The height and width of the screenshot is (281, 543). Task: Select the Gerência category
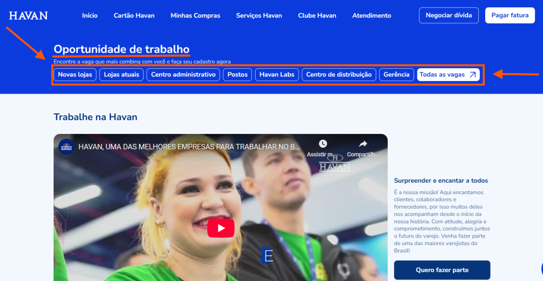pyautogui.click(x=397, y=75)
